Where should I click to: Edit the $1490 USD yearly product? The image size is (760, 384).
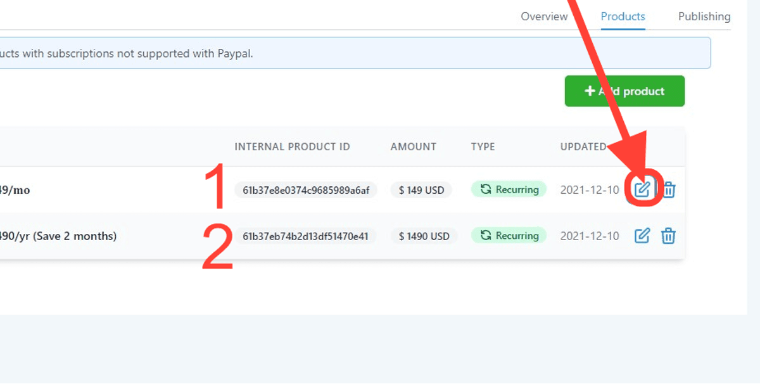pyautogui.click(x=642, y=236)
